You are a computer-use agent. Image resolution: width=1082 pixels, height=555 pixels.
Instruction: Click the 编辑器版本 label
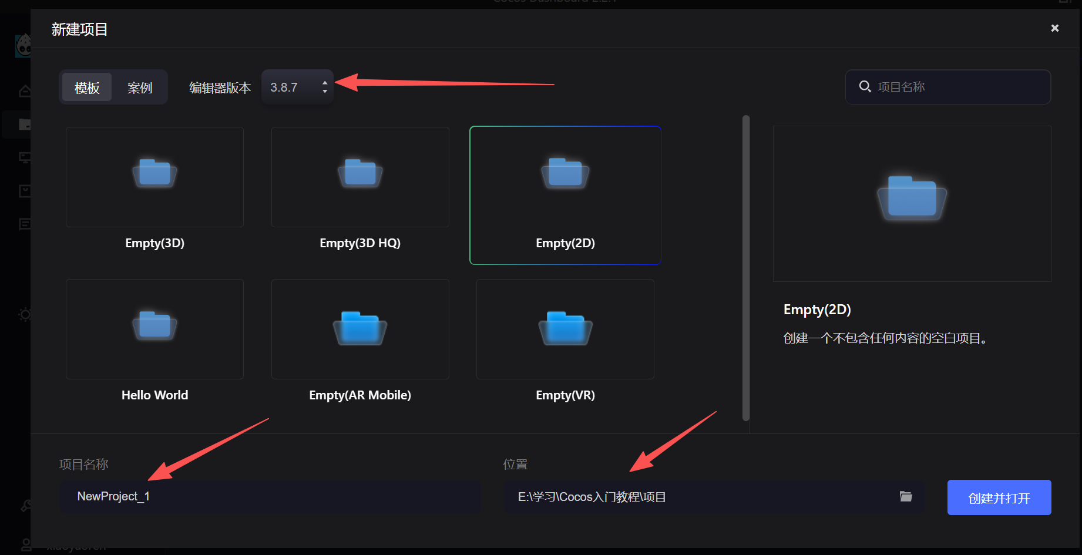[220, 88]
